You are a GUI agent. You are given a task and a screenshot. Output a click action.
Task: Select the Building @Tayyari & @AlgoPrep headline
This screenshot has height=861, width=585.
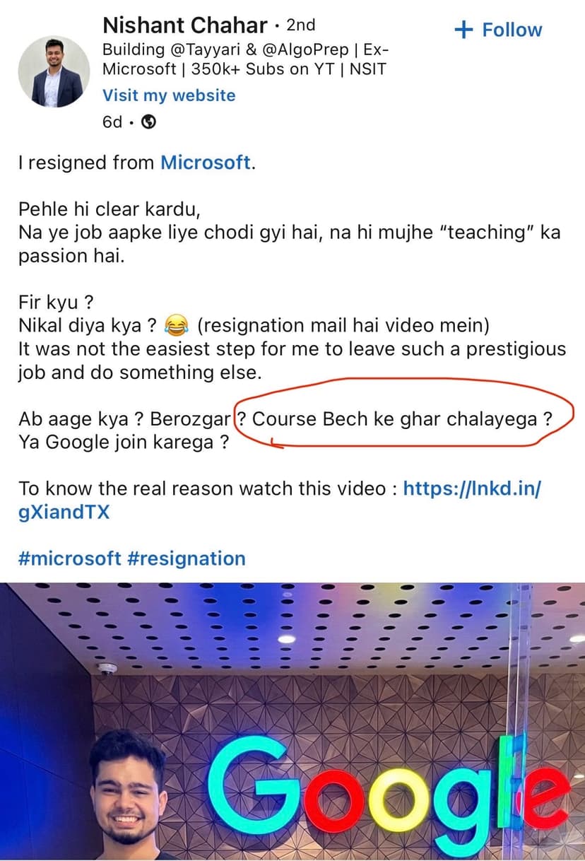pos(246,60)
